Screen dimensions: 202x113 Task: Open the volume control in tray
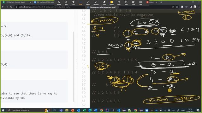pyautogui.click(x=173, y=110)
